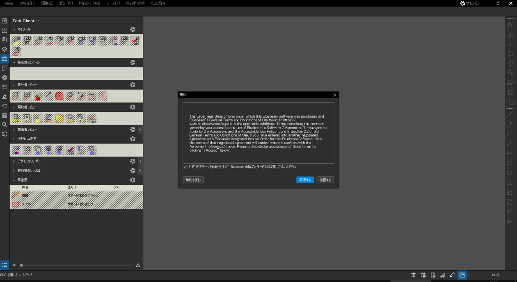Open the Tool Chest panel dropdown
The image size is (517, 282).
point(25,20)
